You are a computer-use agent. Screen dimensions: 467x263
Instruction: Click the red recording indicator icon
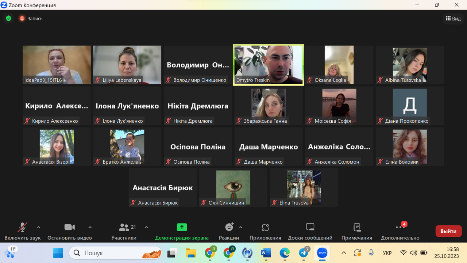pyautogui.click(x=22, y=18)
